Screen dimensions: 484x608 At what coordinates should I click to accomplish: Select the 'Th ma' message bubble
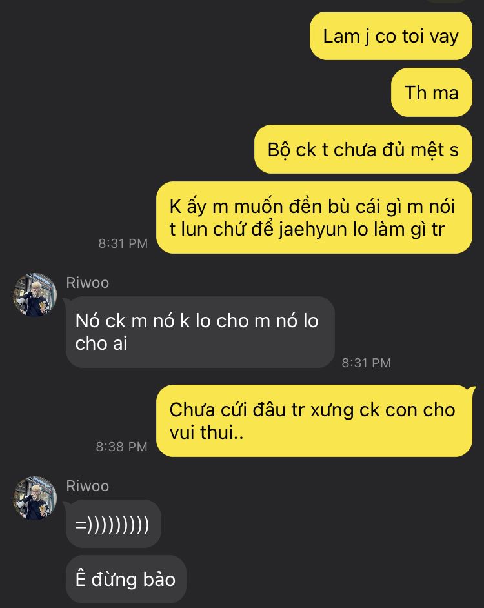tap(432, 92)
